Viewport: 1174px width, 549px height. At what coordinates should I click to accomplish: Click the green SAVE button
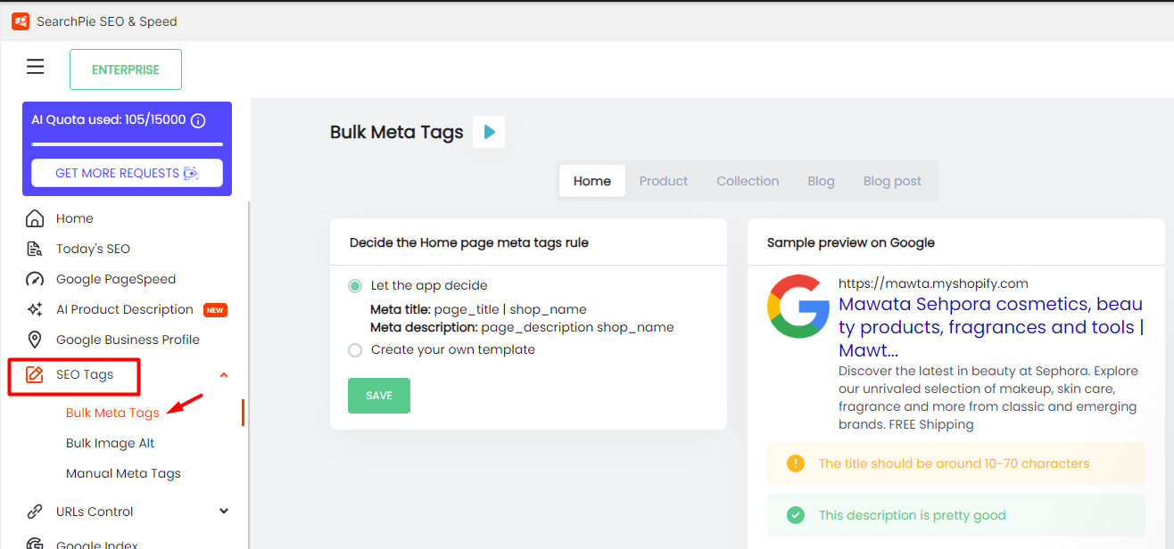379,396
